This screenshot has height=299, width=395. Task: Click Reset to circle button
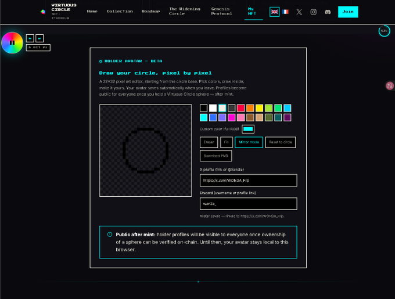click(x=281, y=142)
